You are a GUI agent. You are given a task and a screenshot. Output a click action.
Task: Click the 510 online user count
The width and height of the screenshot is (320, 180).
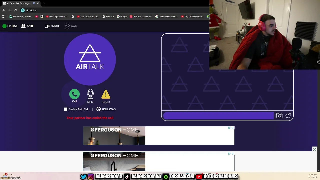coord(30,26)
